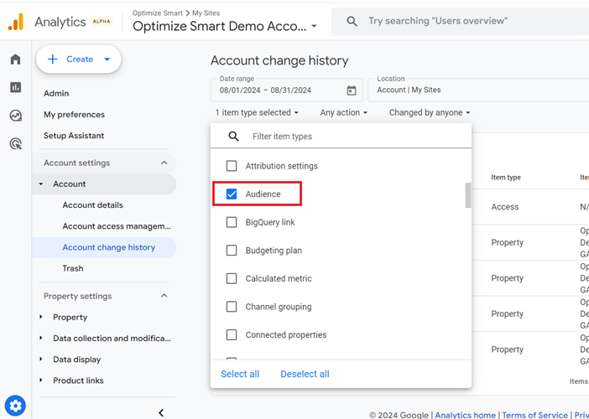Expand Data collection and modification node

(41, 339)
